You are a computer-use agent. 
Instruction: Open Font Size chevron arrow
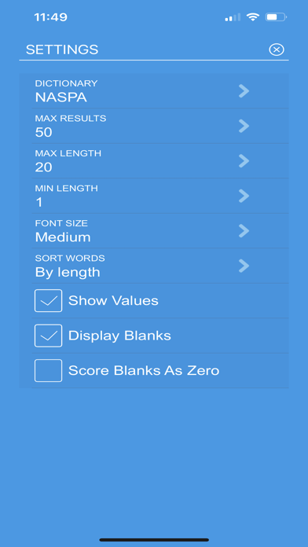[x=244, y=230]
